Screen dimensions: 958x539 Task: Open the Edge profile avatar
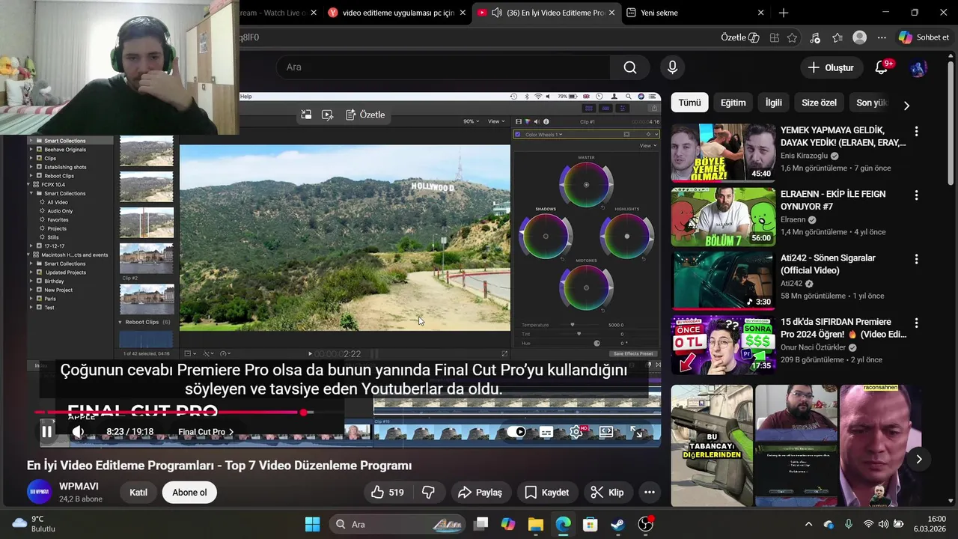(x=860, y=37)
